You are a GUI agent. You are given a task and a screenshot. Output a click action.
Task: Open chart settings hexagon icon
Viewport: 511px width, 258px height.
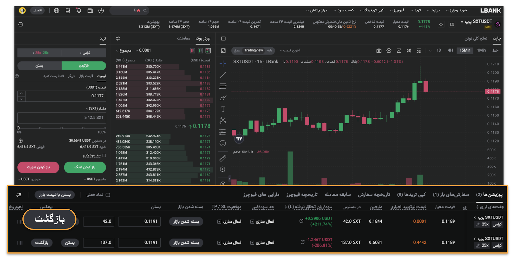(389, 50)
